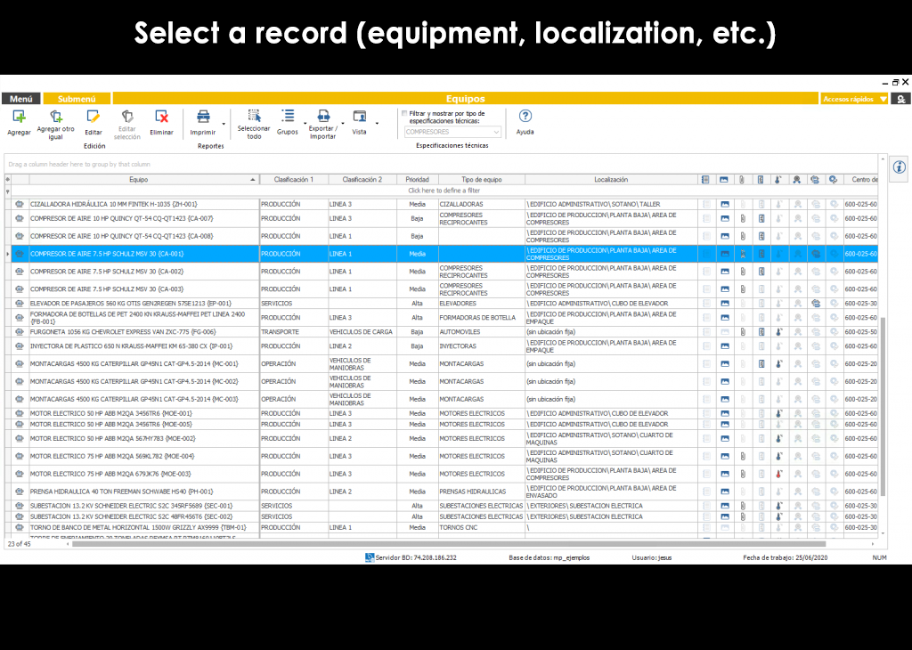This screenshot has height=650, width=912.
Task: Click the user account icon beside Accesos rápidos
Action: tap(901, 99)
